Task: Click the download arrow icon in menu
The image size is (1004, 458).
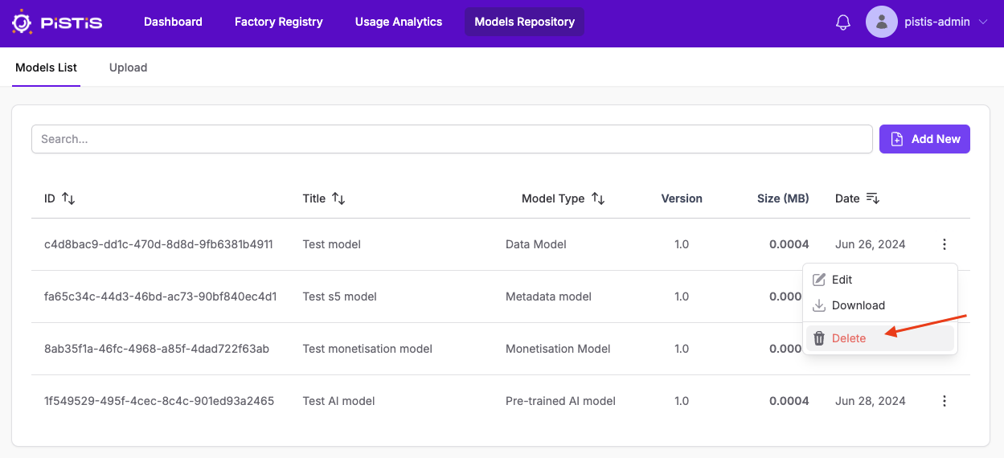Action: (819, 305)
